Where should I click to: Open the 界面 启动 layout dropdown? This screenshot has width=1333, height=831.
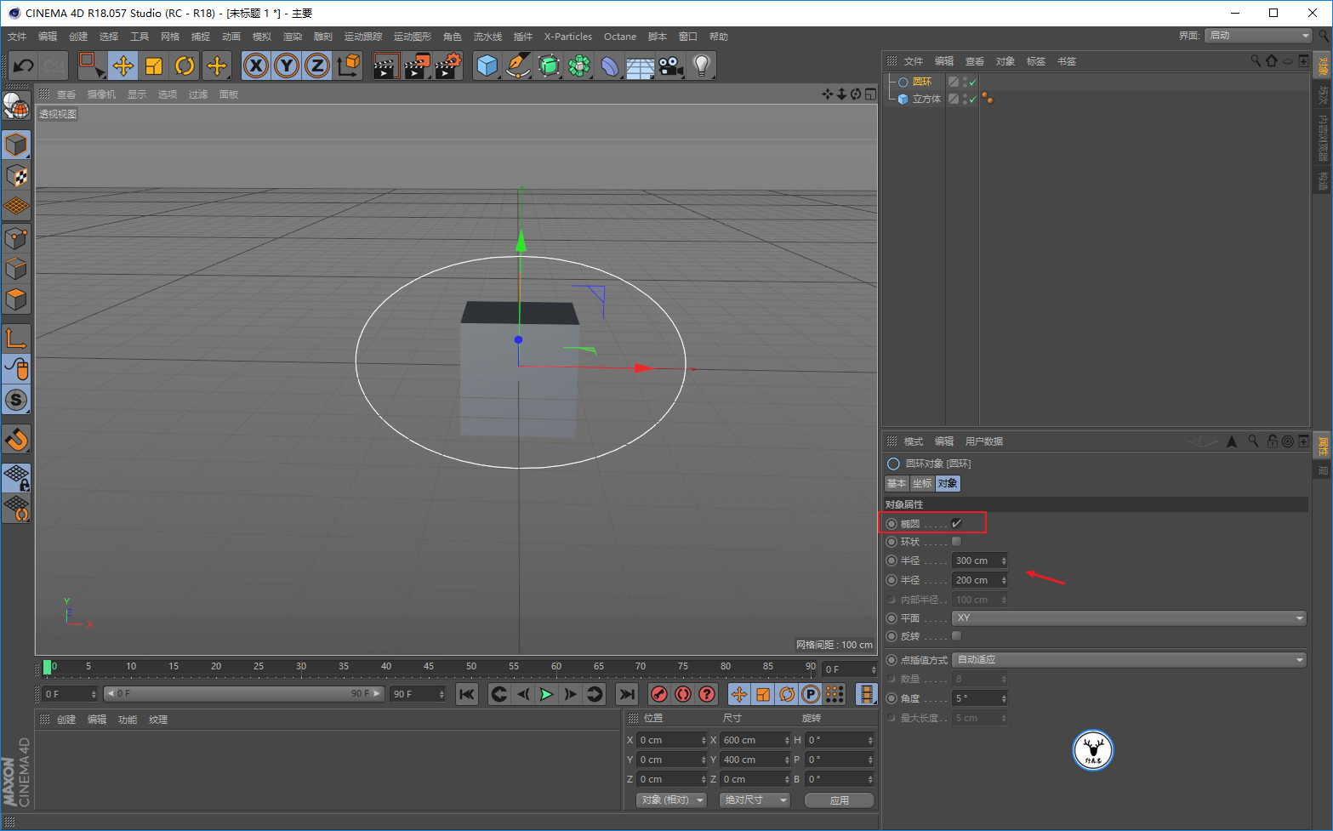coord(1259,36)
